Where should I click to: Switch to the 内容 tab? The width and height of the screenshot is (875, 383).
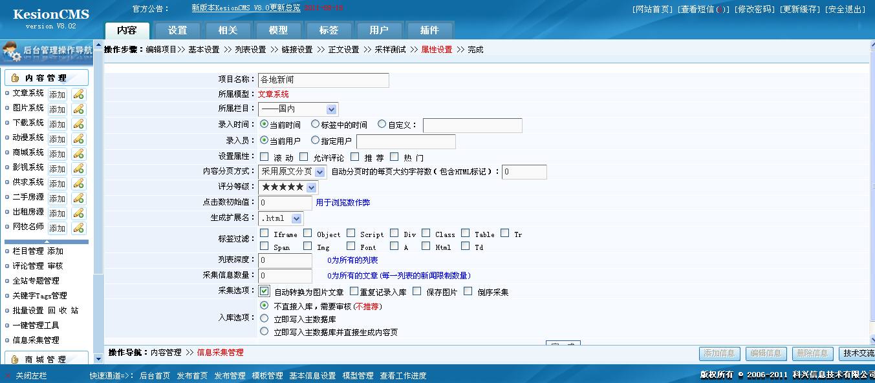(127, 30)
